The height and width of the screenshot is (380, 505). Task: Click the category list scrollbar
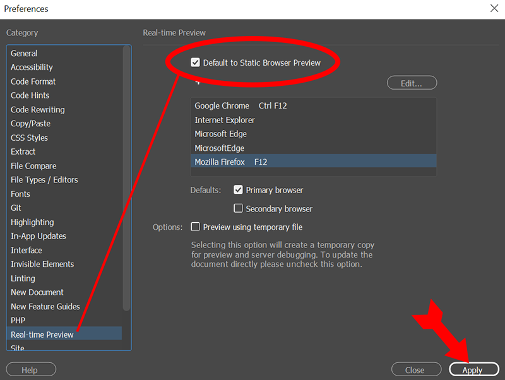point(126,177)
